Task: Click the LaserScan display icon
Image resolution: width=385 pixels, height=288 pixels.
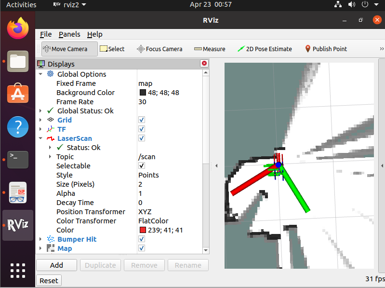Action: [51, 138]
